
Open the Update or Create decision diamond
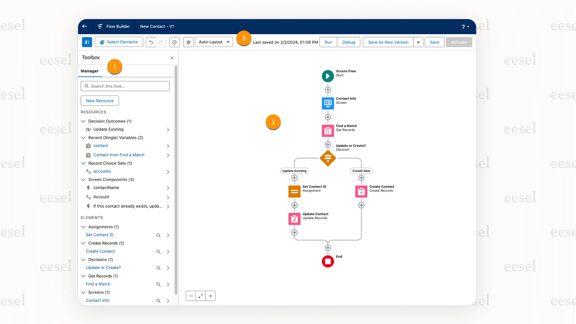328,158
